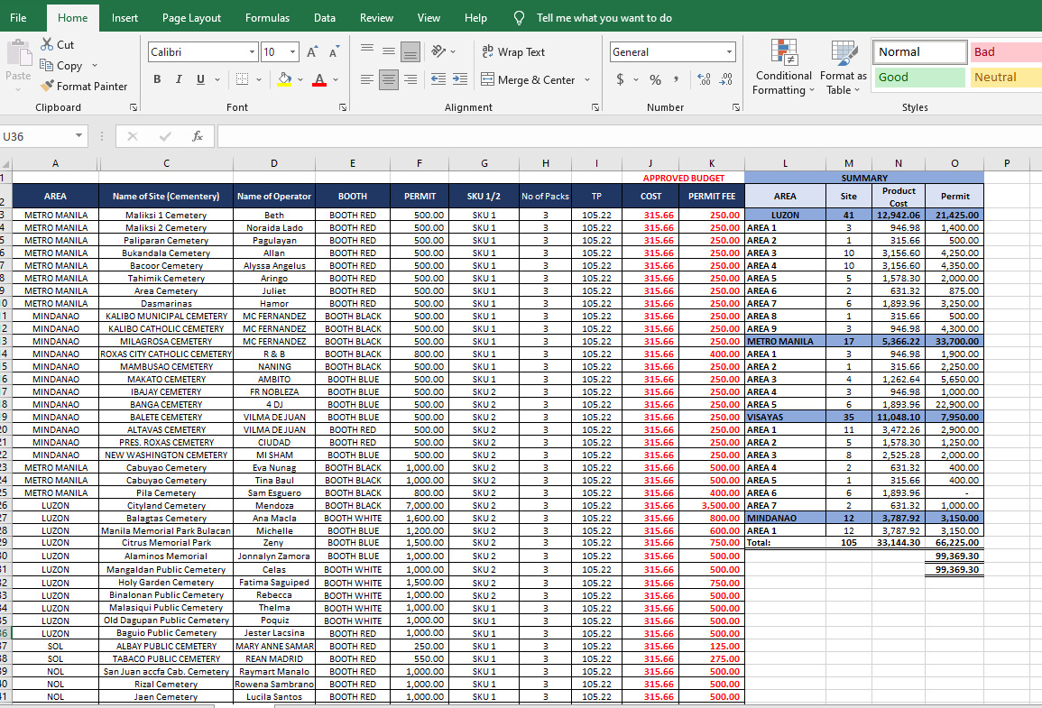Apply Percent Style format
Image resolution: width=1042 pixels, height=708 pixels.
(x=655, y=79)
